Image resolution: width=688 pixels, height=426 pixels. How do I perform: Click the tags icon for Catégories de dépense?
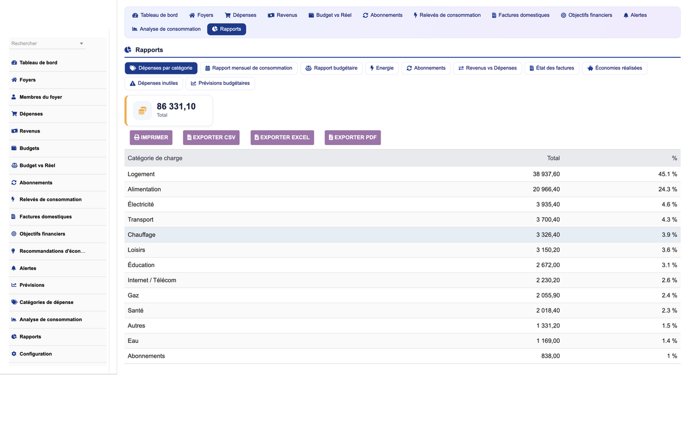(x=14, y=302)
